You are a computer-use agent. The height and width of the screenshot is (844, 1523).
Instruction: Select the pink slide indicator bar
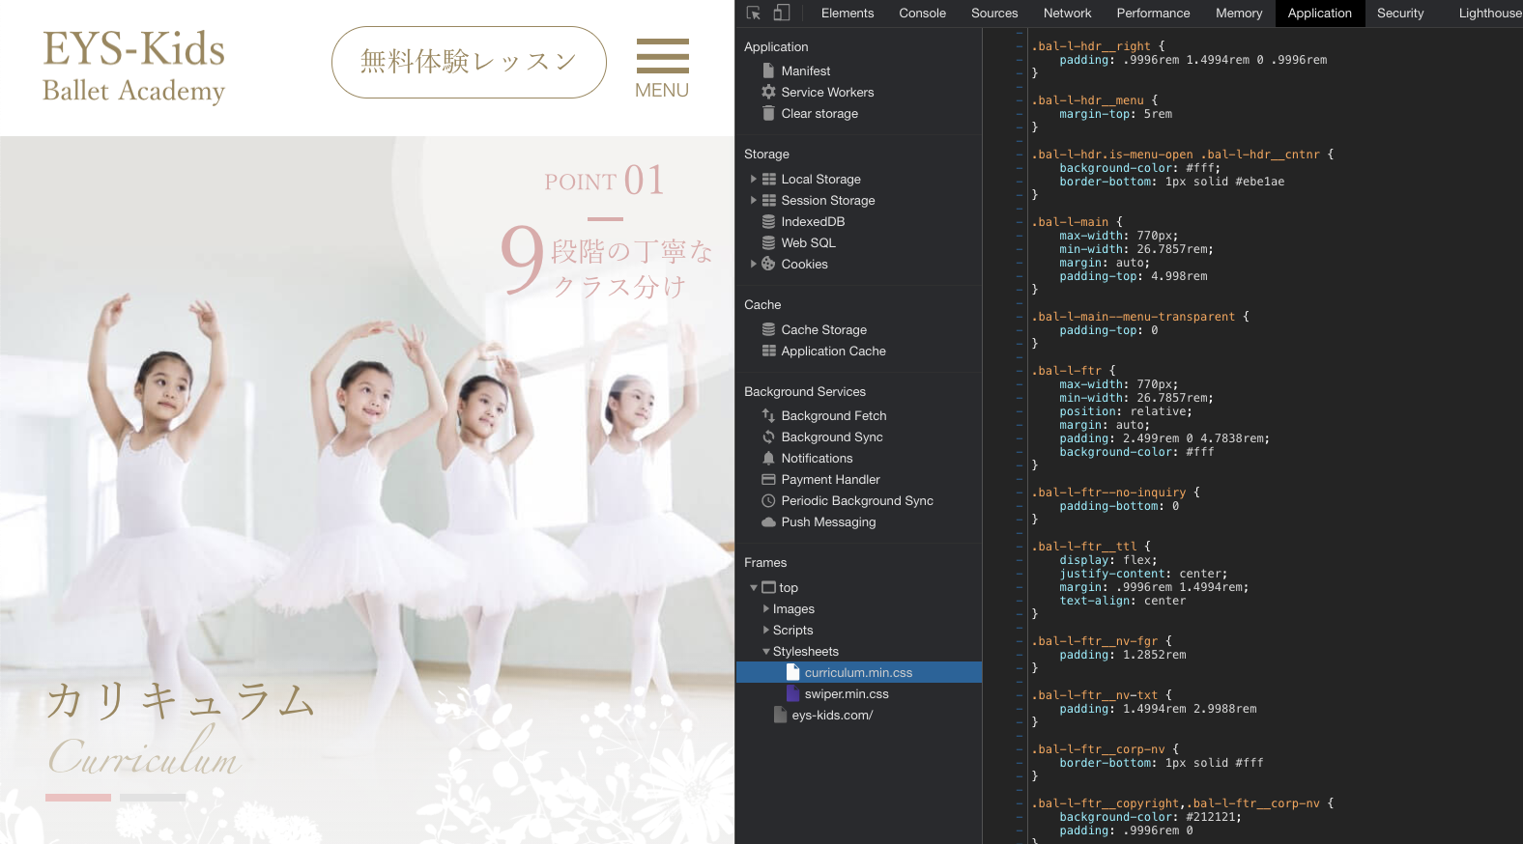[78, 798]
